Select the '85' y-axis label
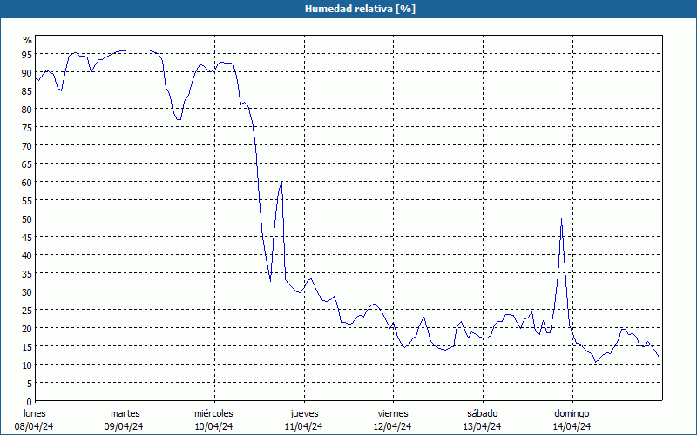The width and height of the screenshot is (697, 435). point(27,90)
